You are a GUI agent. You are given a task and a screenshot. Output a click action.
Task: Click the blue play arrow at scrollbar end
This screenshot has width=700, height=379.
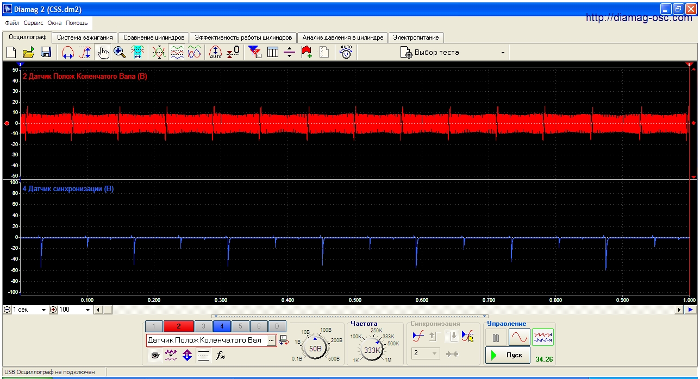tap(690, 309)
